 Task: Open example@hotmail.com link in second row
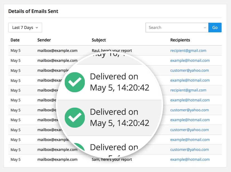click(x=190, y=60)
